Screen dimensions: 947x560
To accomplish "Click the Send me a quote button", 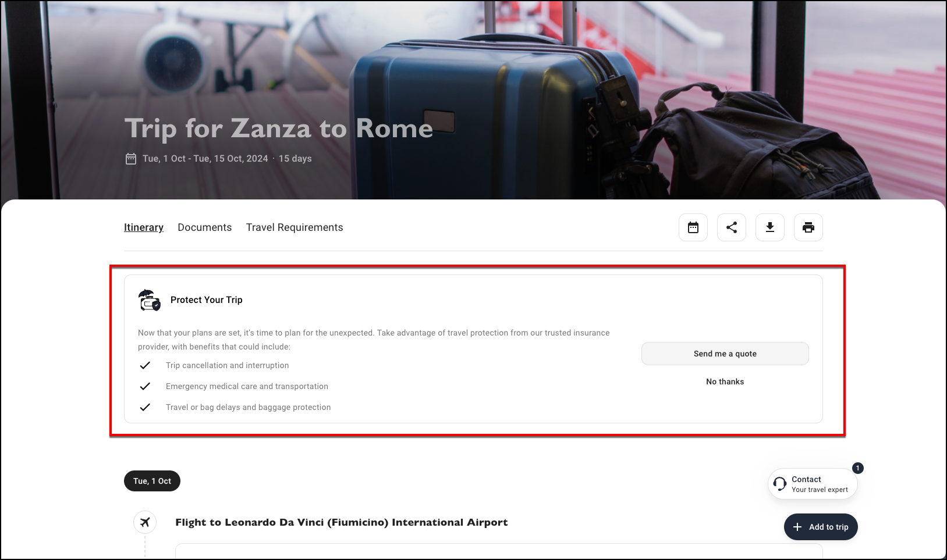I will point(725,354).
